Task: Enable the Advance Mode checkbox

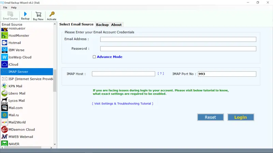Action: point(94,57)
